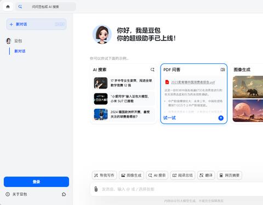
Task: Click the 豆包大模型 news thumbnail
Action: click(101, 99)
